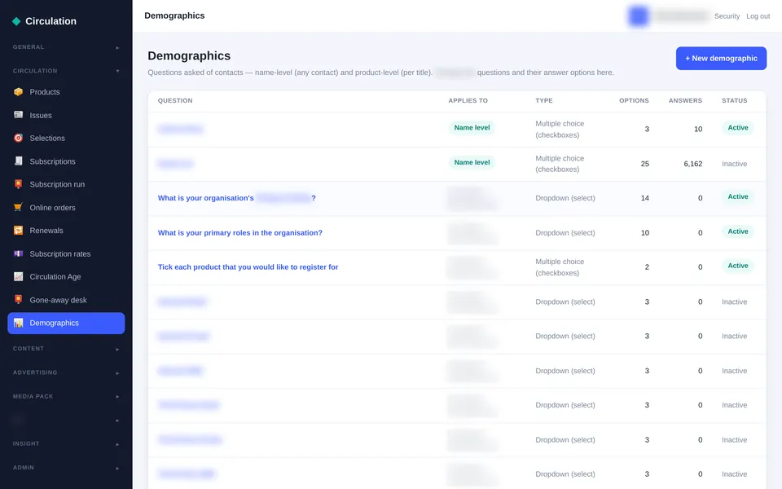Click Name level badge in first row
Image resolution: width=782 pixels, height=489 pixels.
(472, 128)
